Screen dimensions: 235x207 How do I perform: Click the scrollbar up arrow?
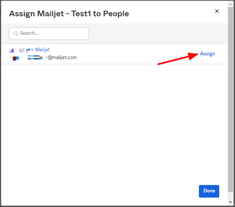click(230, 3)
